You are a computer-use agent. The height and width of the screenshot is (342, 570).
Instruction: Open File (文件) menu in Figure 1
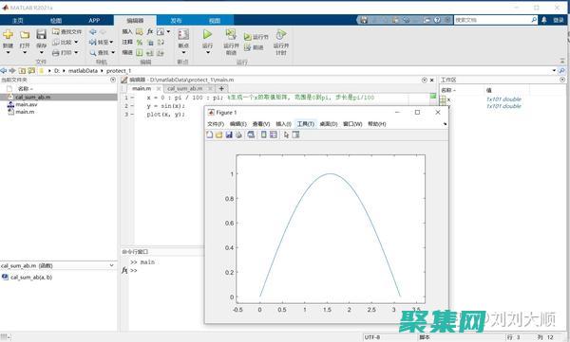click(x=216, y=124)
